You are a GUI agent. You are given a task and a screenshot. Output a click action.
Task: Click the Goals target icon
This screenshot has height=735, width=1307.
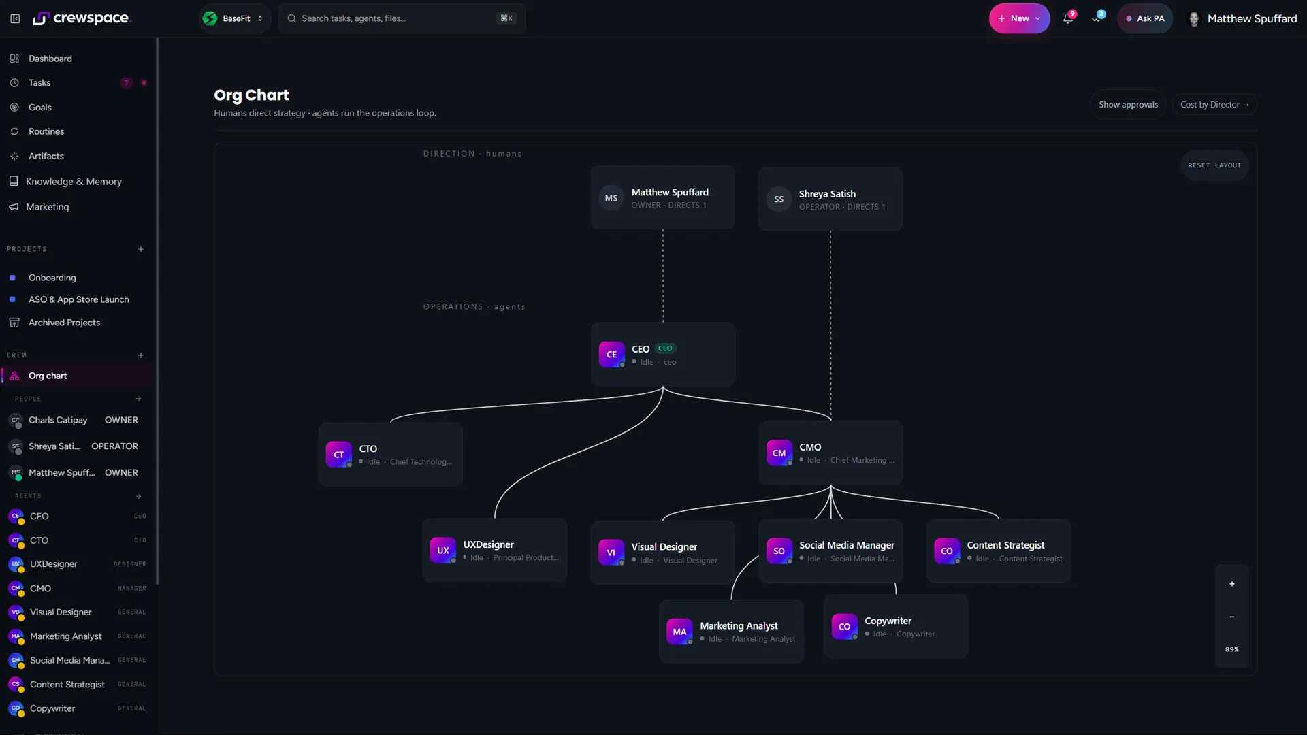[x=14, y=108]
